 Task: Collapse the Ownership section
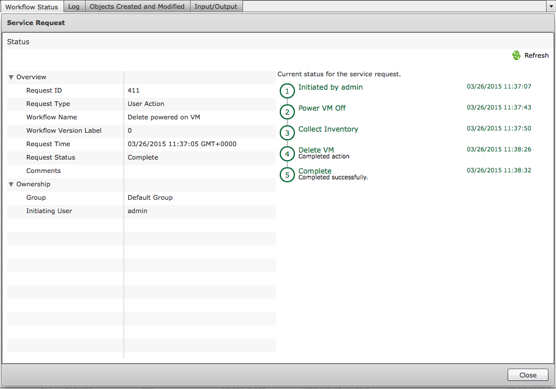click(11, 185)
